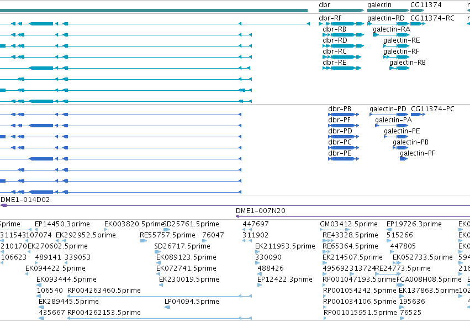The image size is (470, 321).
Task: Click EST label GM03412.5prime
Action: (348, 224)
